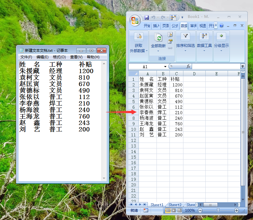This screenshot has height=220, width=253.
Task: Click the Get External Data icon
Action: point(139,36)
